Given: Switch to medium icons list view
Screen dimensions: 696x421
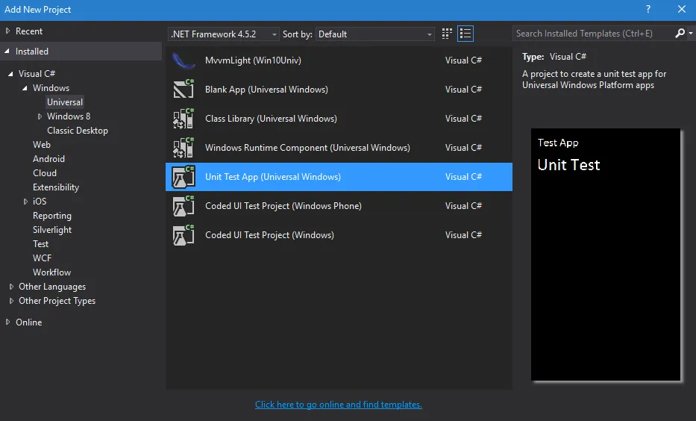Looking at the screenshot, I should (x=465, y=34).
